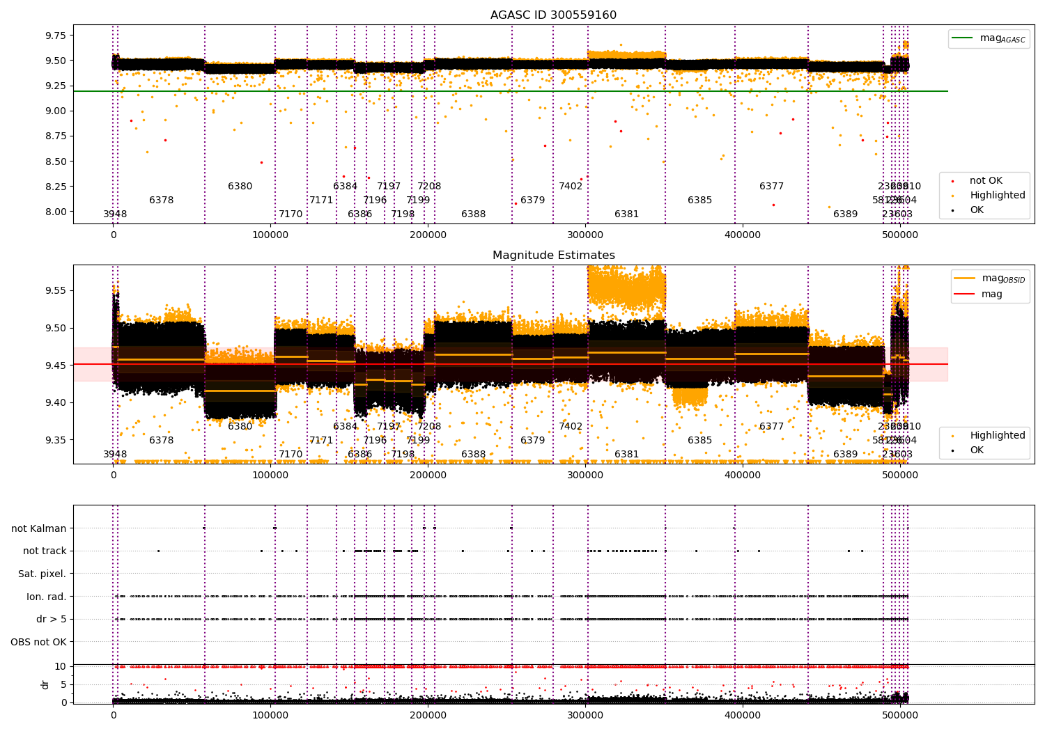
Task: Click obsid label 7402 in top plot
Action: (571, 187)
